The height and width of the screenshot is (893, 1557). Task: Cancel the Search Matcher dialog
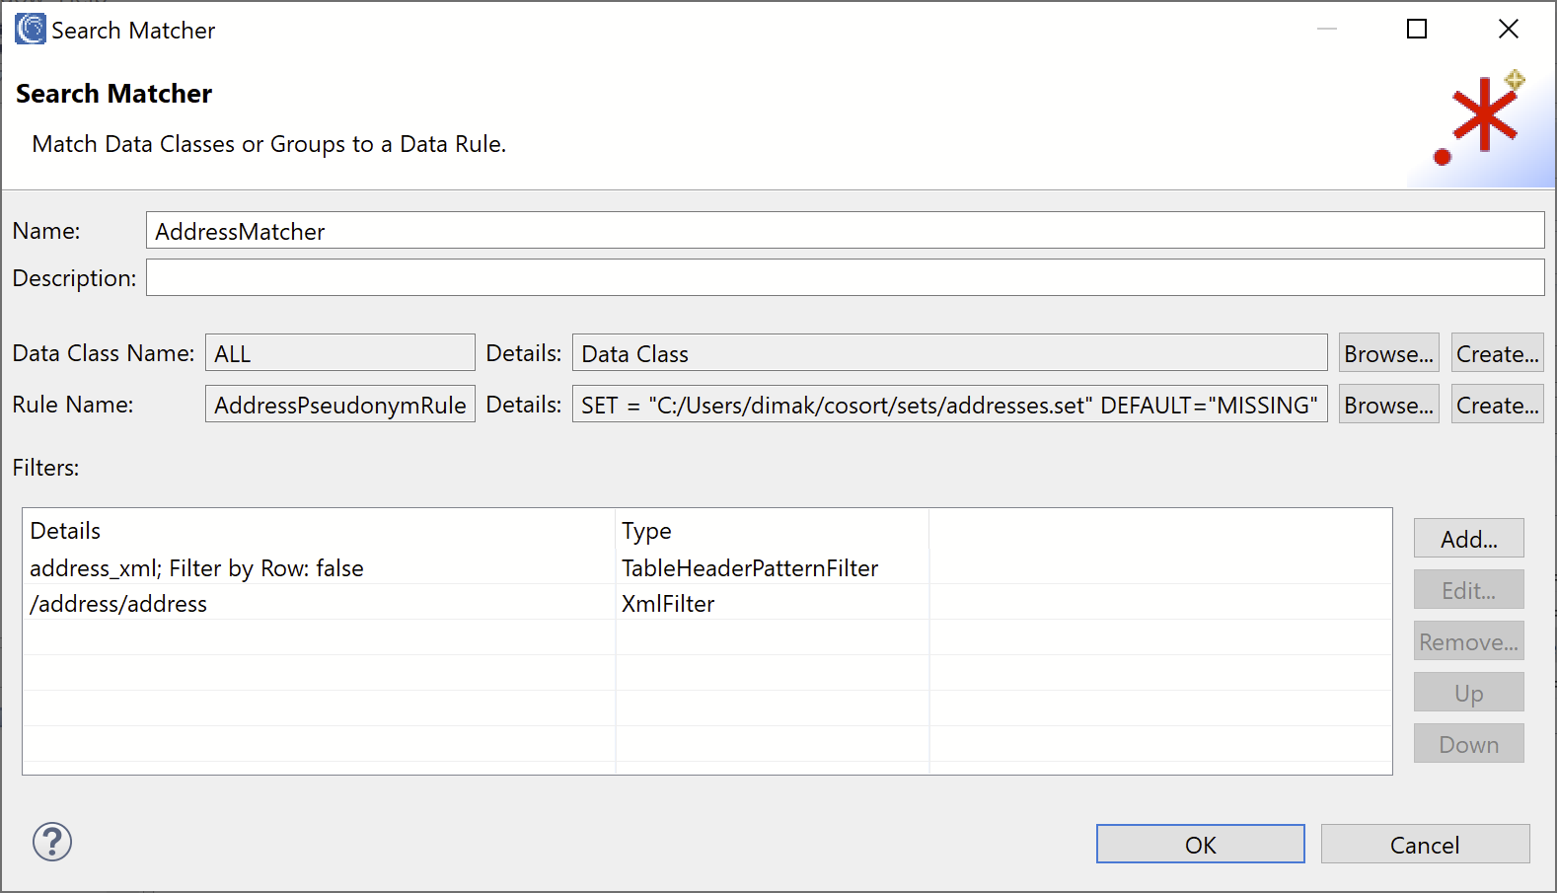1425,844
